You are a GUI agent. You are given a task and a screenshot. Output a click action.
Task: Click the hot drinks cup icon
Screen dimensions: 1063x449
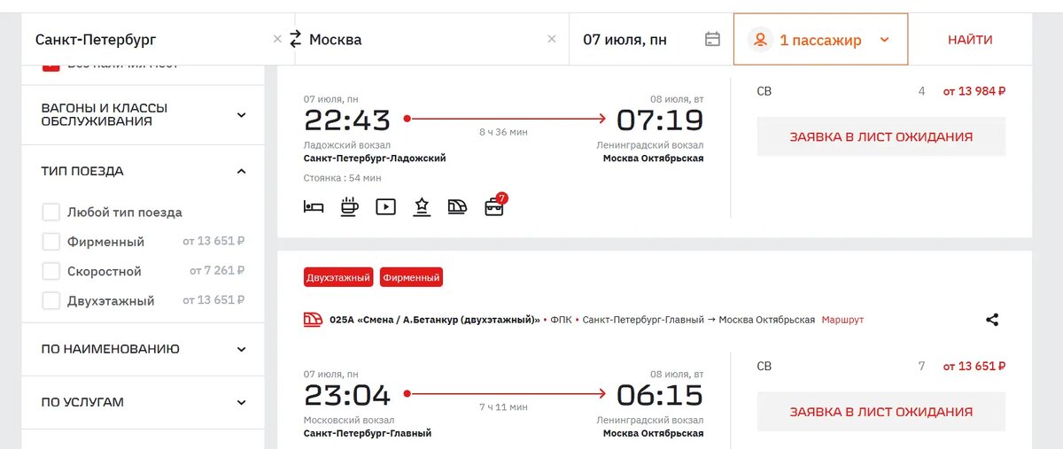click(x=350, y=206)
